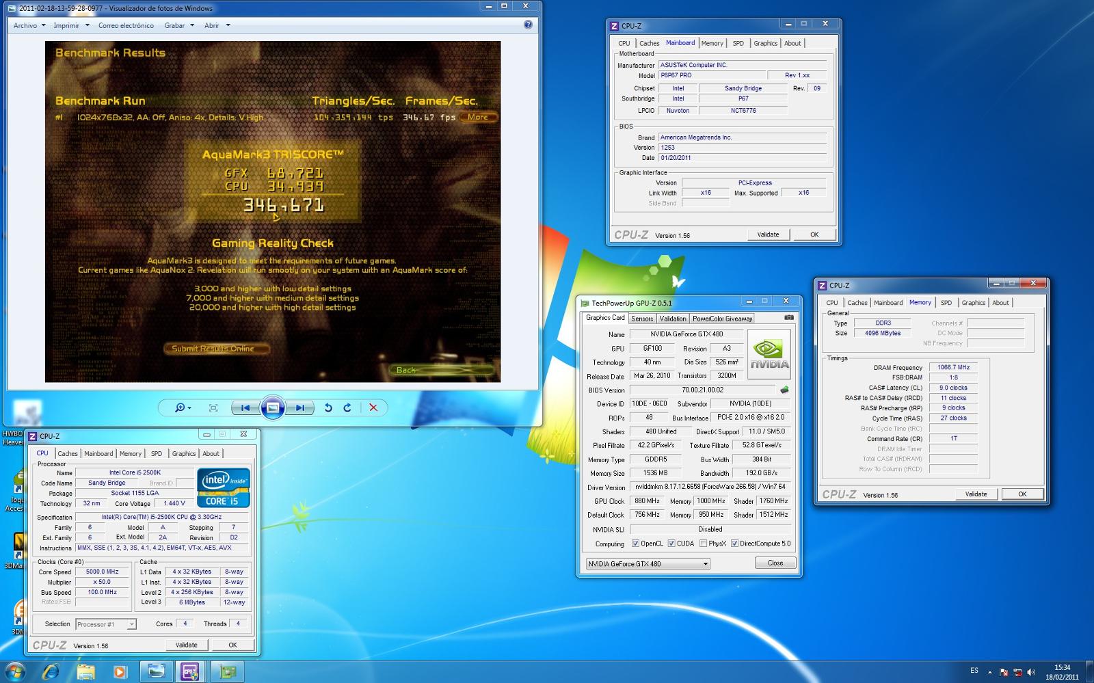Click the taskbar clock showing 15:34
This screenshot has height=683, width=1094.
click(1062, 672)
